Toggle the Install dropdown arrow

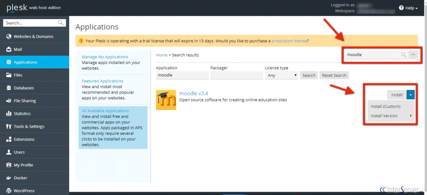click(411, 95)
